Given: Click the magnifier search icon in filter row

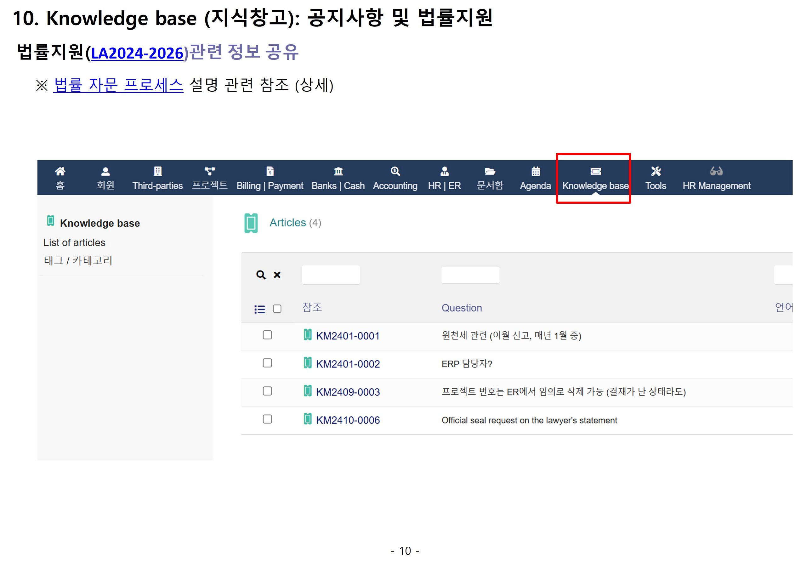Looking at the screenshot, I should pos(260,275).
